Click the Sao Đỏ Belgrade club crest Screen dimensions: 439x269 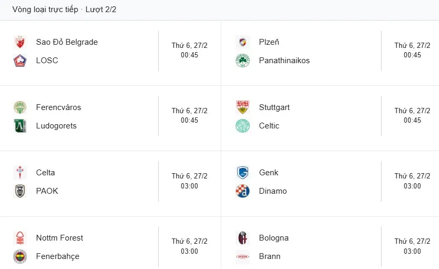20,42
